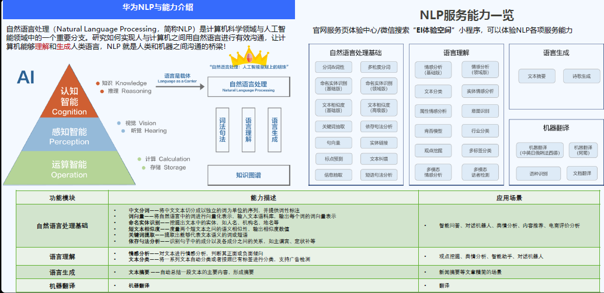
Task: Select the 短语句法分析 box
Action: pyautogui.click(x=379, y=175)
